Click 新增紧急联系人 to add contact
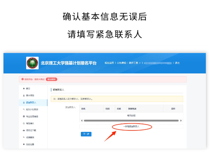This screenshot has height=152, width=210. (x=131, y=126)
